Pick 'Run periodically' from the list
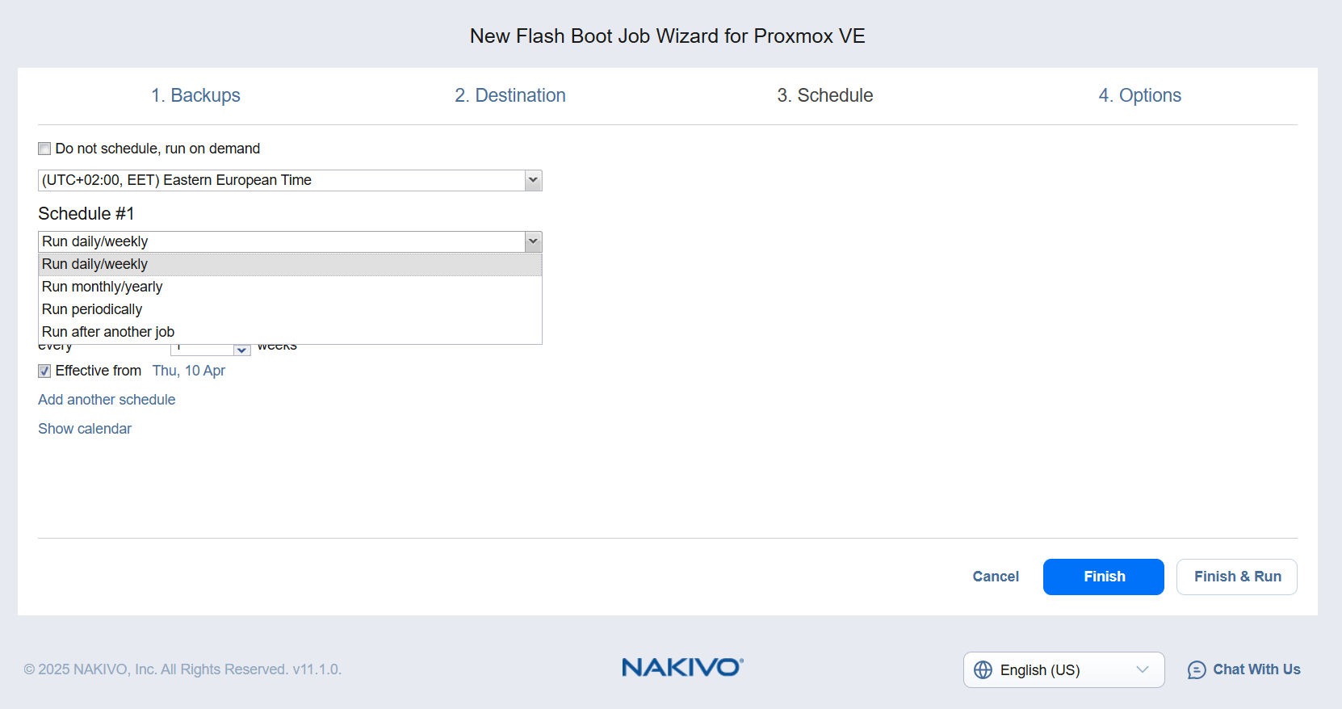1342x709 pixels. pyautogui.click(x=92, y=309)
